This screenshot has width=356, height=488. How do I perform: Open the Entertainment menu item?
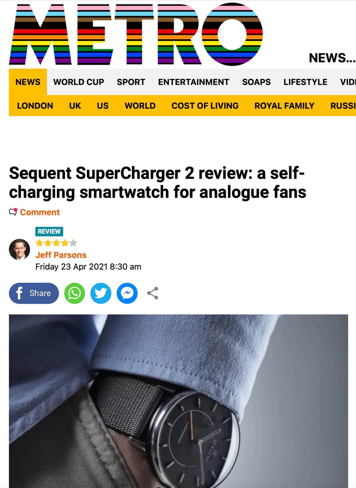193,82
